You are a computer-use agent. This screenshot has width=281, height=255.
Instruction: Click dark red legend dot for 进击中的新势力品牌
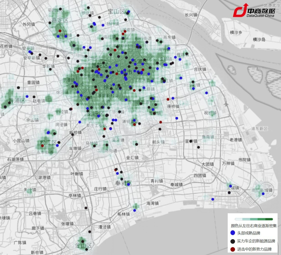pyautogui.click(x=233, y=249)
